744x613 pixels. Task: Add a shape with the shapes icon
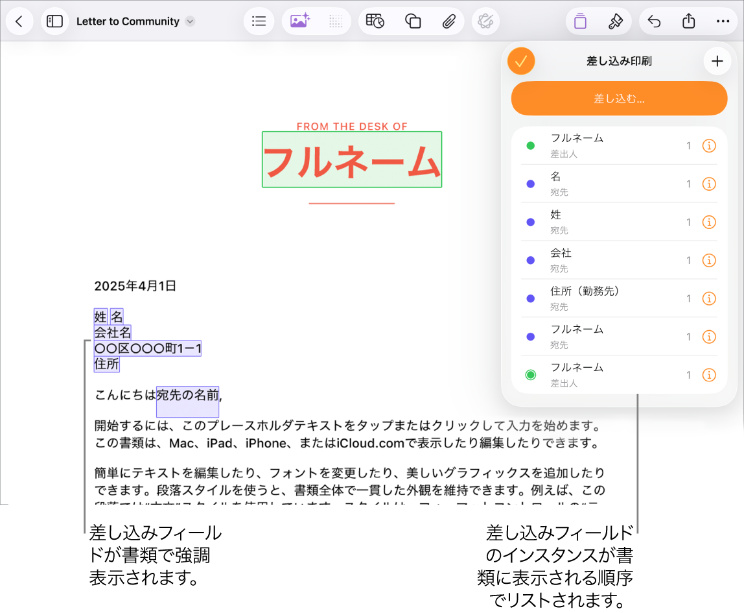point(413,21)
